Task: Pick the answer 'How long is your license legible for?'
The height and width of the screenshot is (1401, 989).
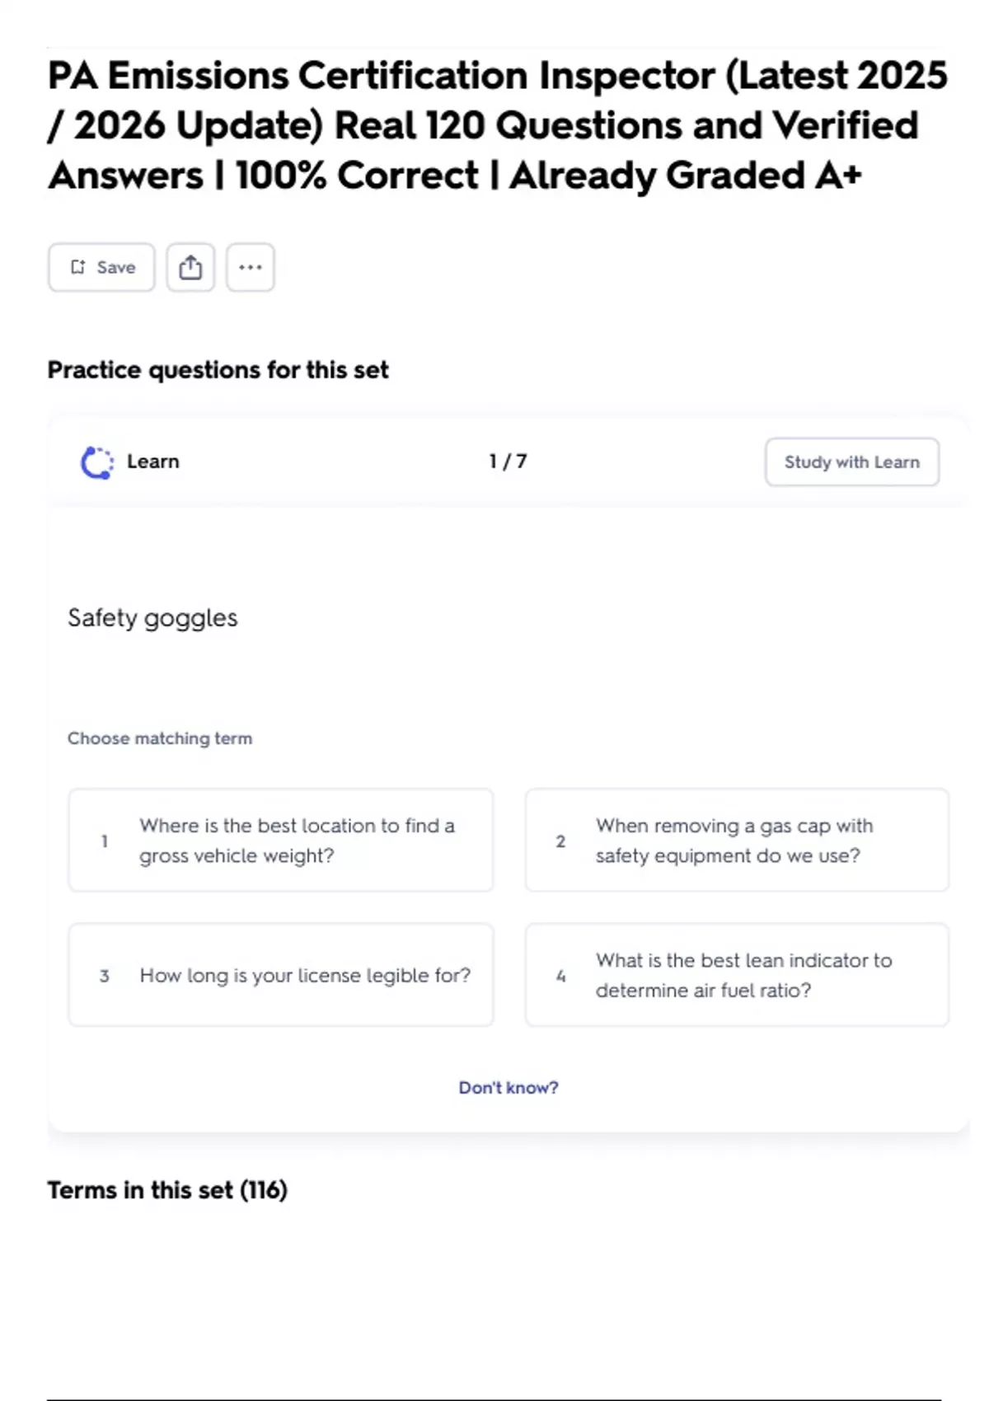Action: (x=281, y=976)
